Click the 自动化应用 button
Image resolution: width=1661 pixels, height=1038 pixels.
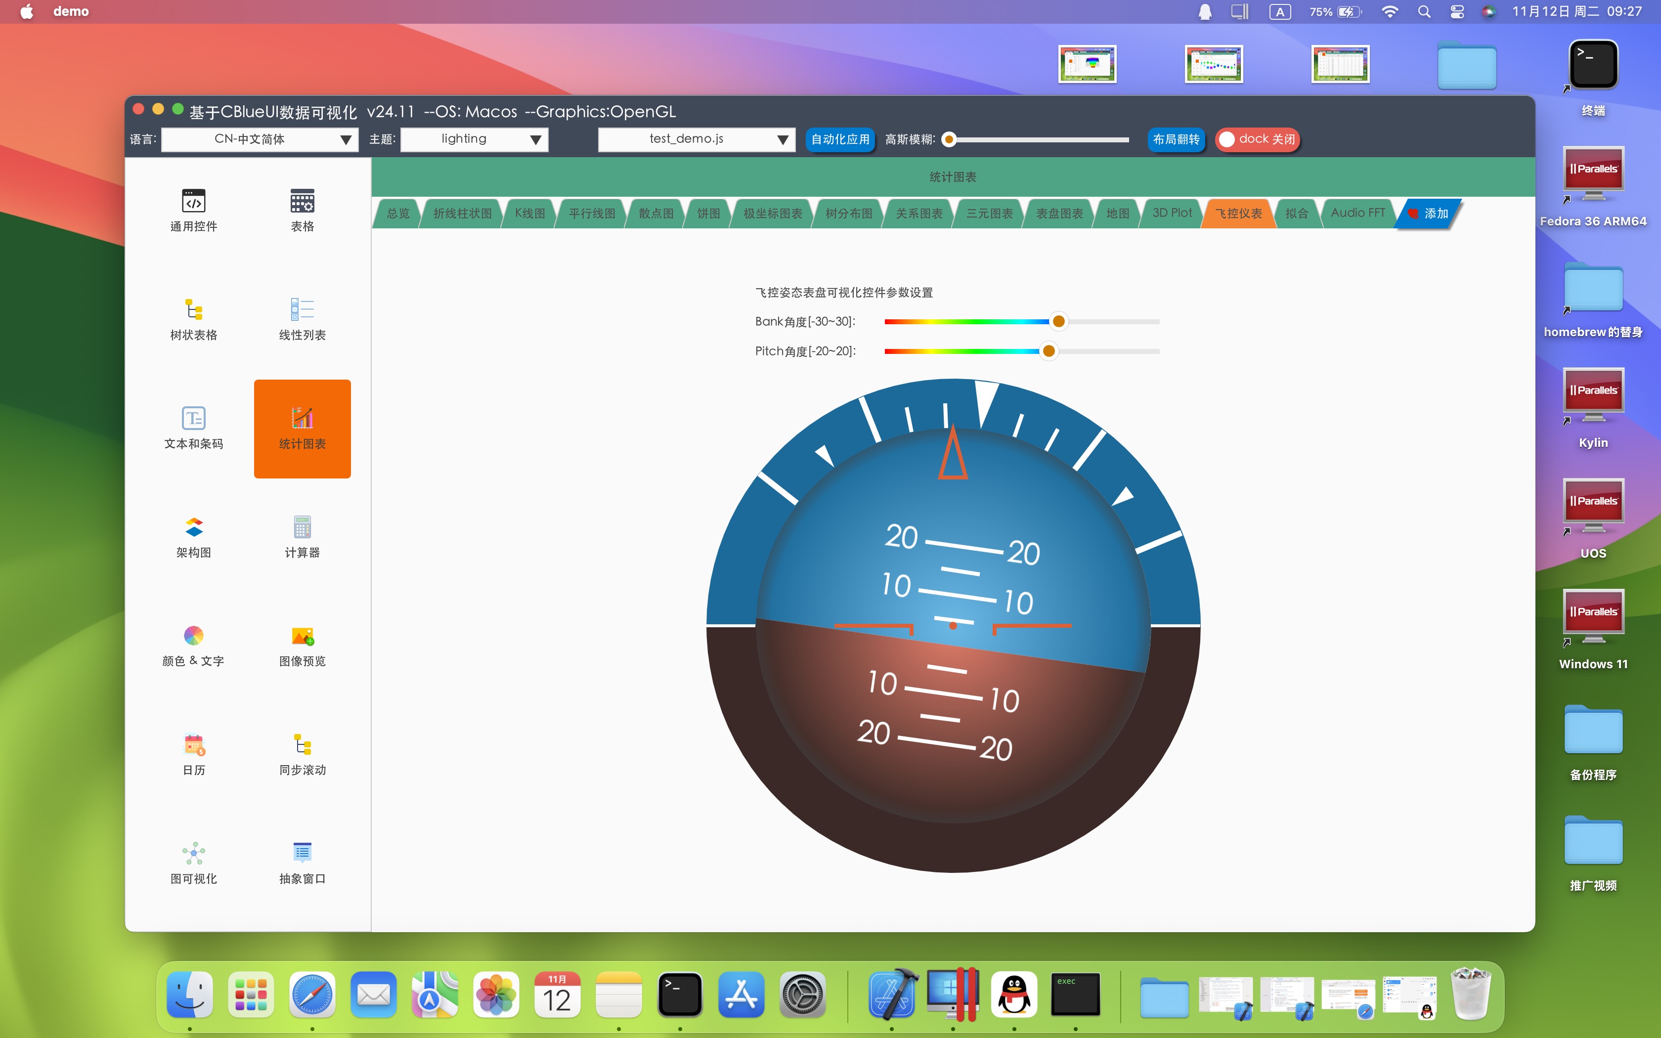click(x=840, y=139)
